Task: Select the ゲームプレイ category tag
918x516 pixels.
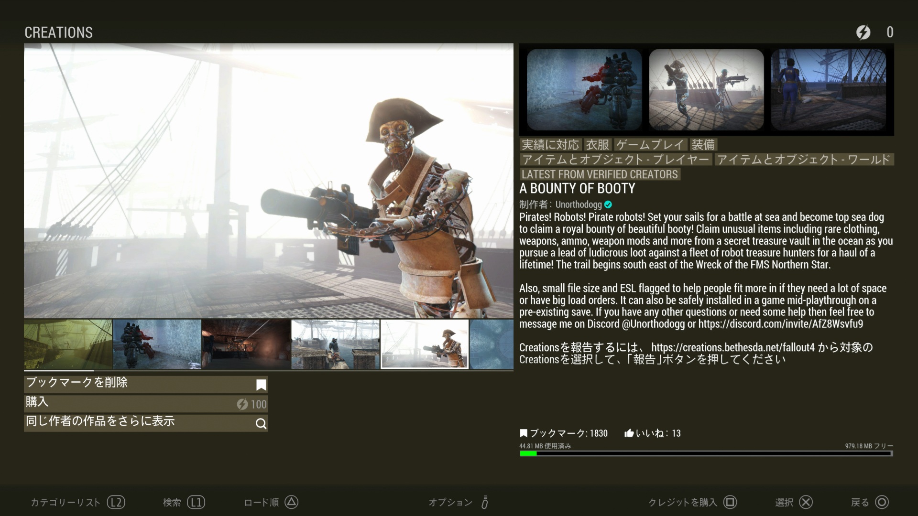Action: click(650, 145)
